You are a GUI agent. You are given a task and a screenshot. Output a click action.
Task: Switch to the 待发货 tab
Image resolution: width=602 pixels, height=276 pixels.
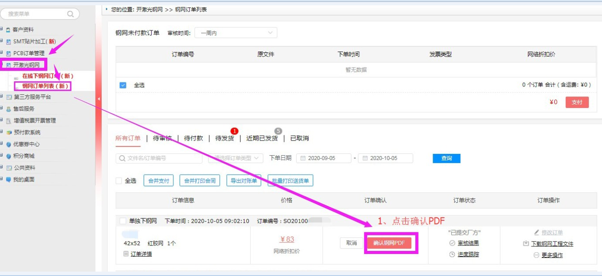tap(225, 138)
